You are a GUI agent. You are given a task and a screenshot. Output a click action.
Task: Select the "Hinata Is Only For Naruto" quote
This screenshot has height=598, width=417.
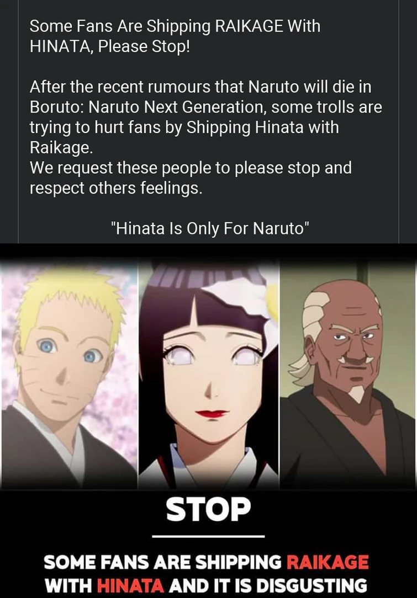(x=210, y=228)
